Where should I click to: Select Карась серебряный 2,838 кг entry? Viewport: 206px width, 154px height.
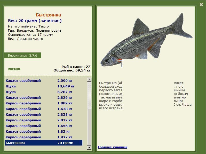point(44,114)
